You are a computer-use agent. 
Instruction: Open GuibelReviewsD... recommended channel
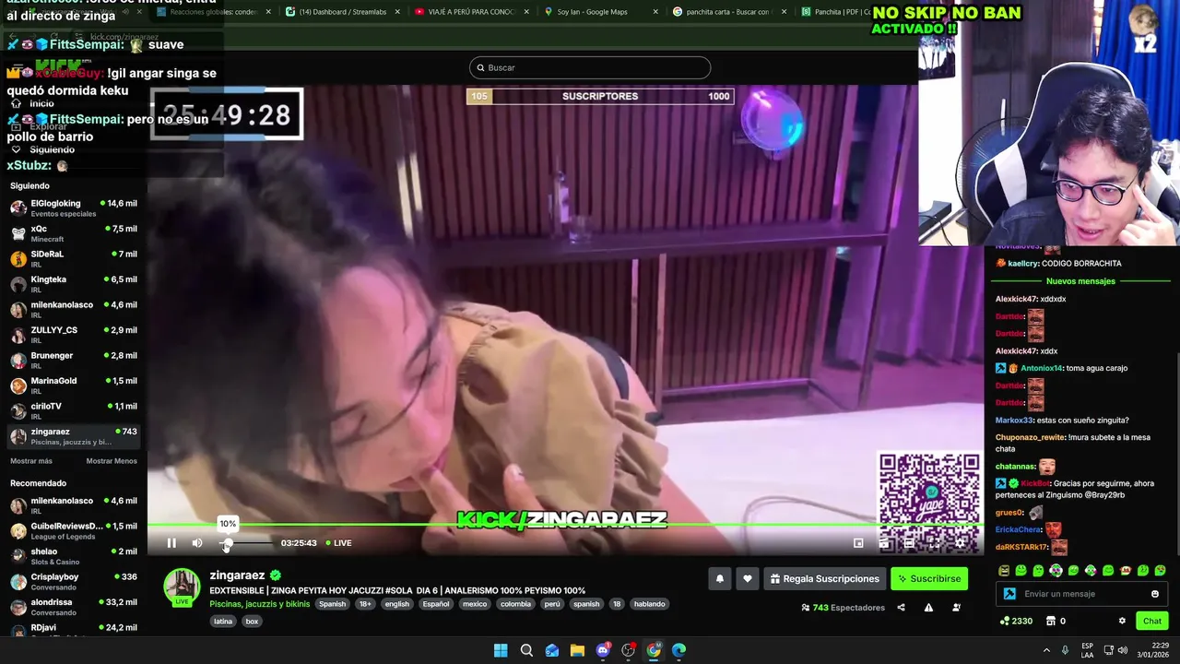74,531
